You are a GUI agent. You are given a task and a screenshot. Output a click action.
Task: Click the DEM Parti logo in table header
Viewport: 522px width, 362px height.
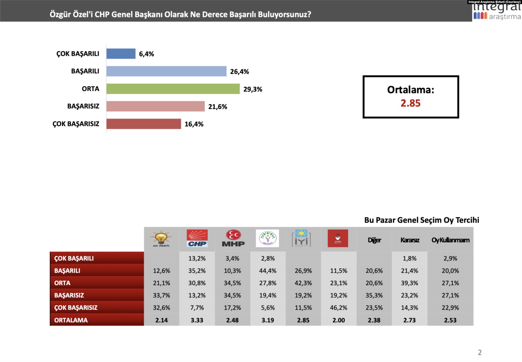[267, 238]
